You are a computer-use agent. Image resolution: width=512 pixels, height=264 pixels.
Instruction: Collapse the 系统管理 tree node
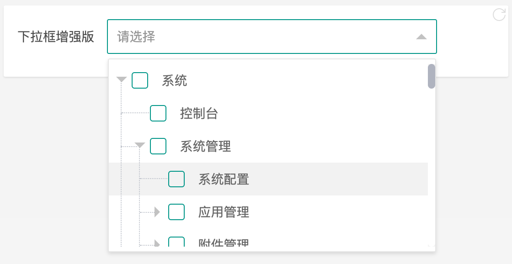click(140, 146)
